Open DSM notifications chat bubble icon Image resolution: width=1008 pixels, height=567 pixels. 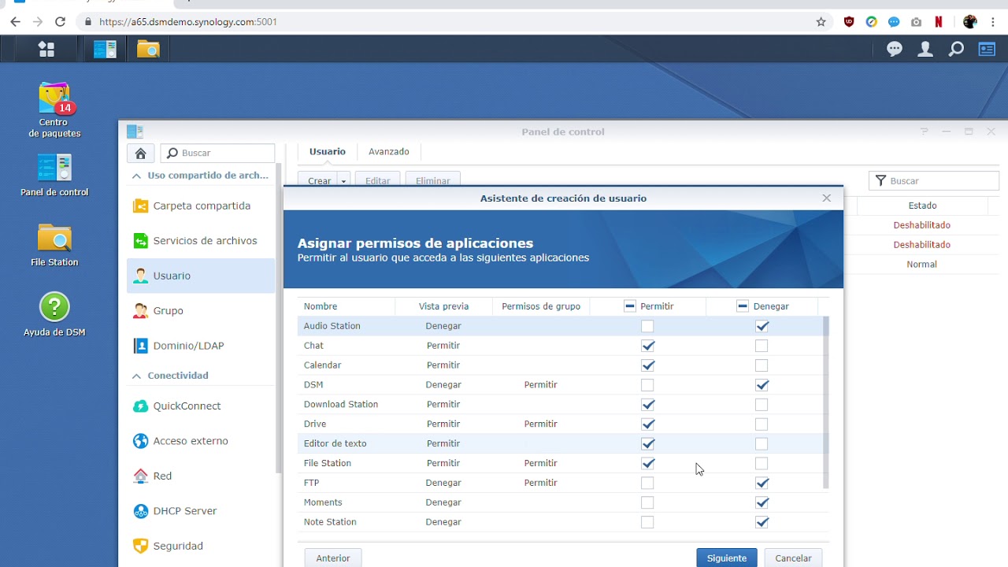click(x=895, y=49)
